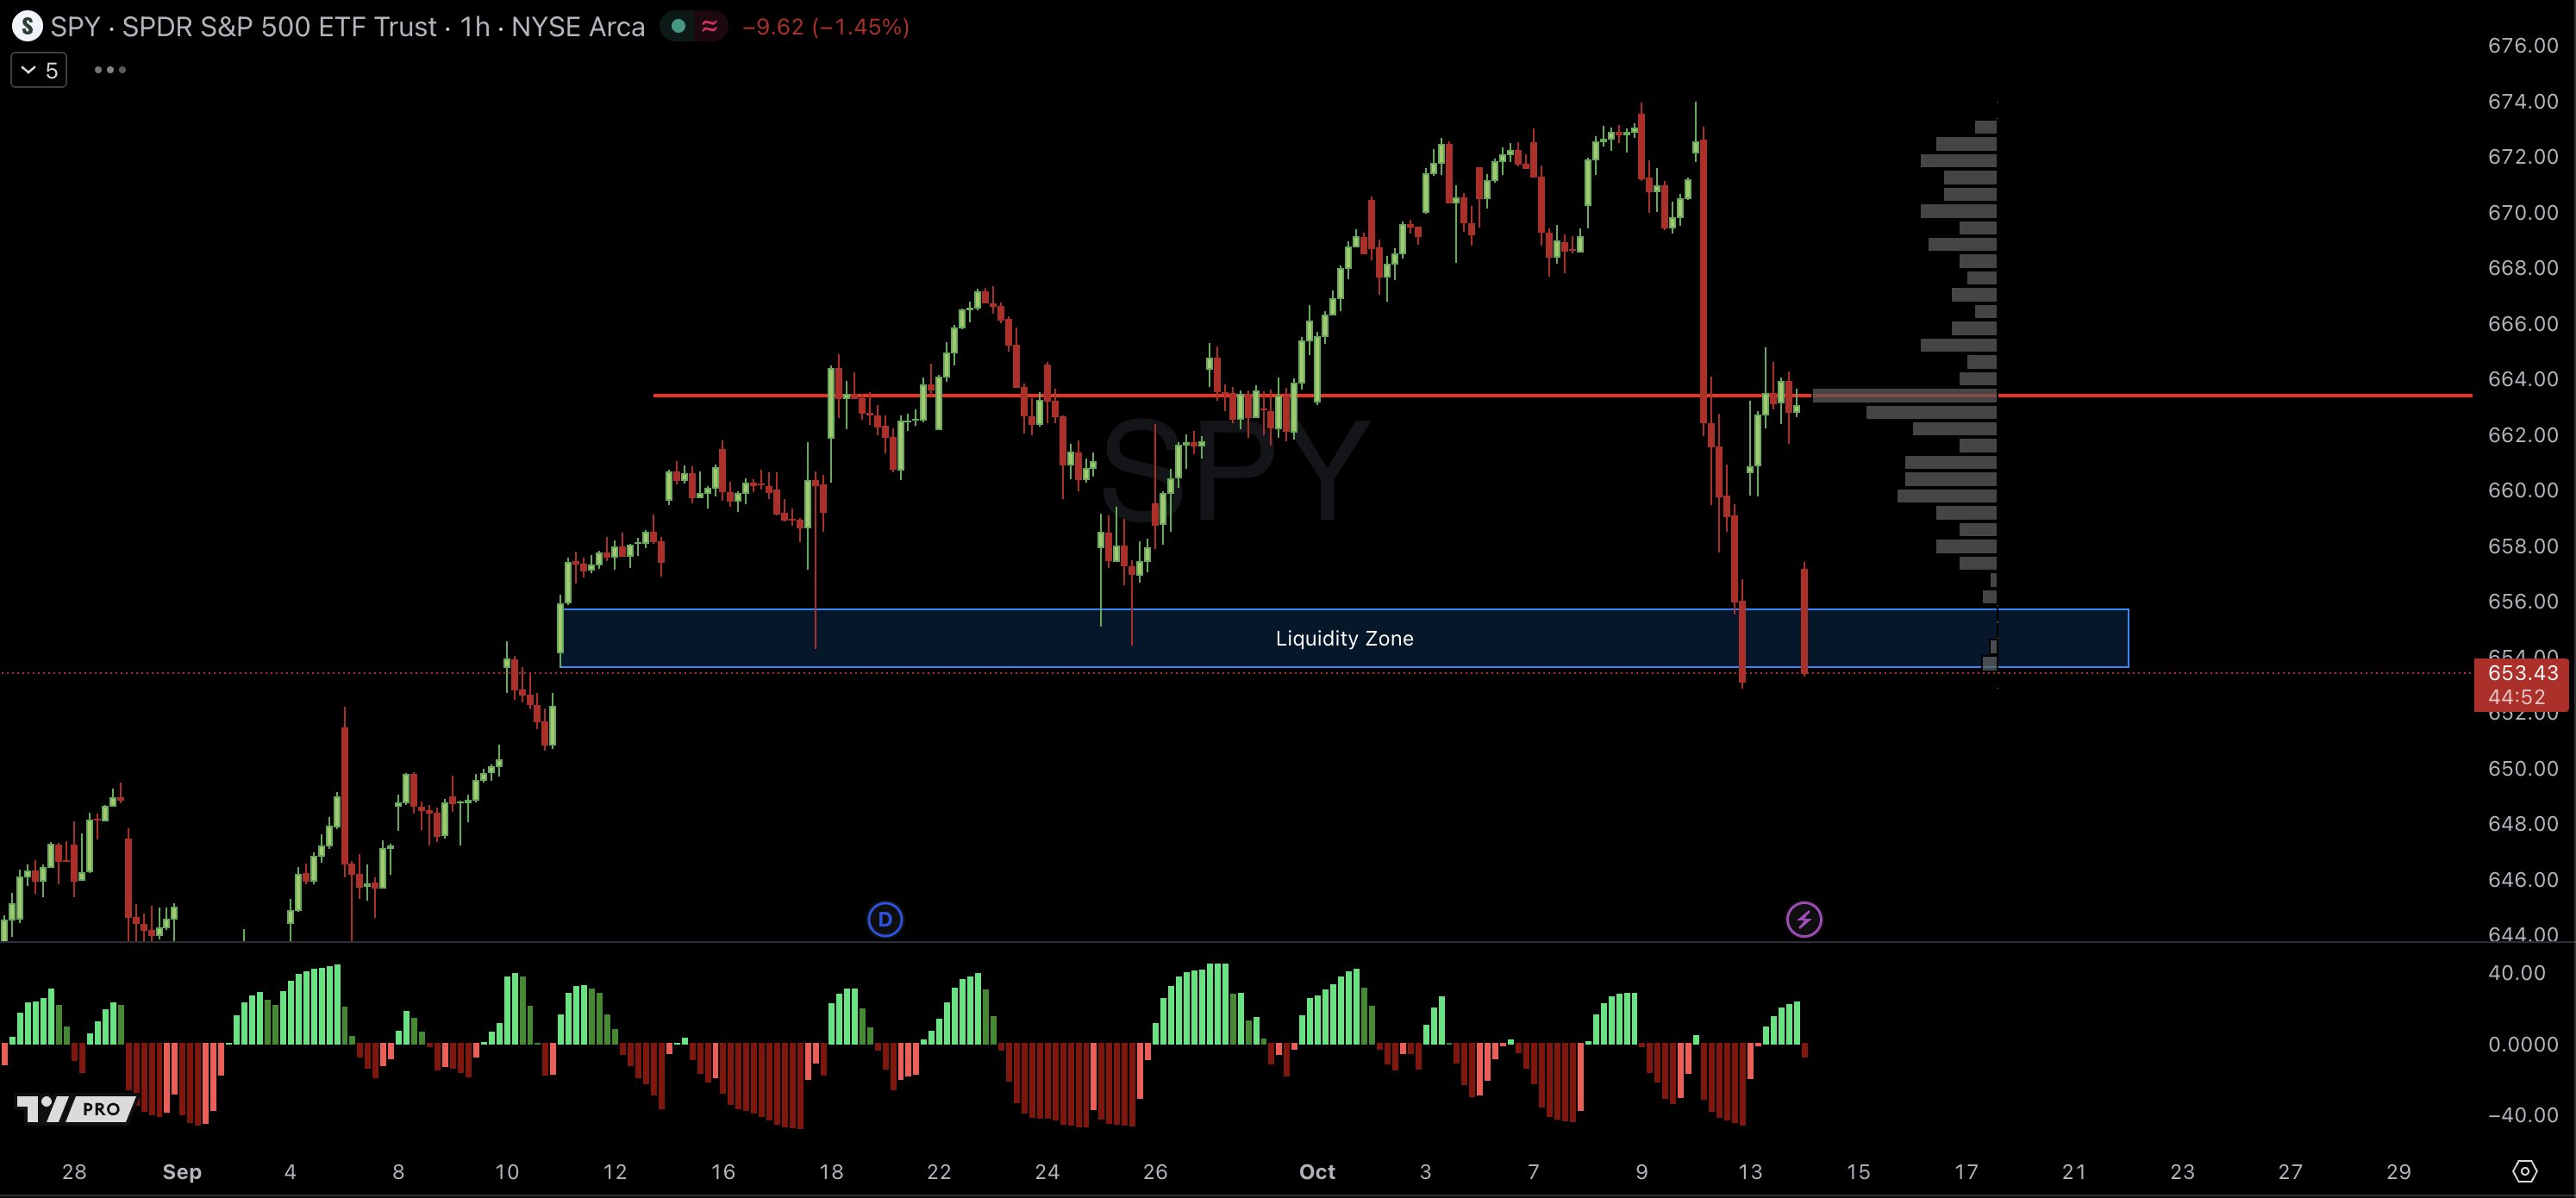This screenshot has height=1198, width=2576.
Task: Click the green market status dot
Action: pyautogui.click(x=679, y=27)
